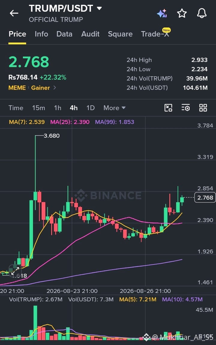Switch to the Info tab
This screenshot has height=345, width=216.
pos(41,34)
